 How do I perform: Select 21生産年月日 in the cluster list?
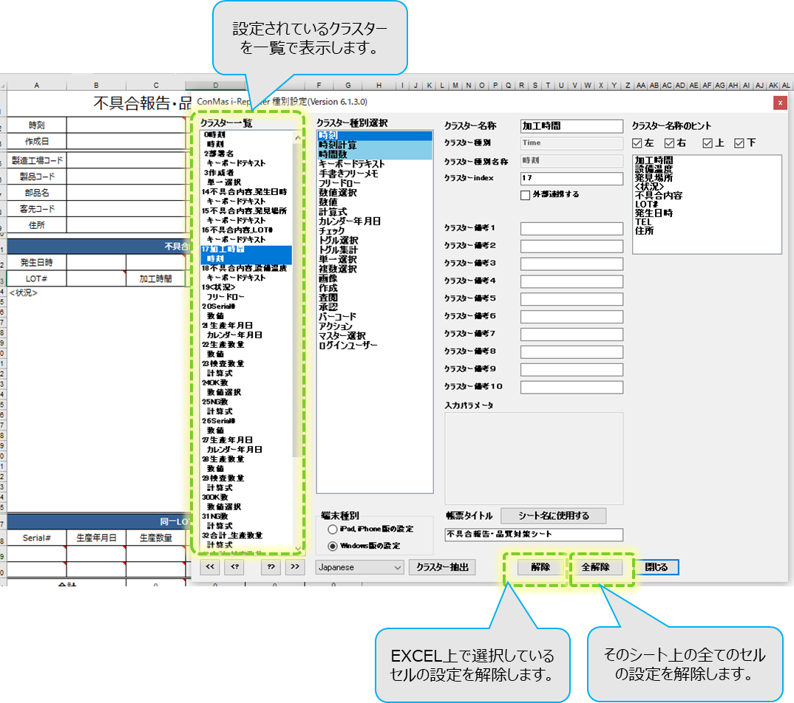(228, 326)
